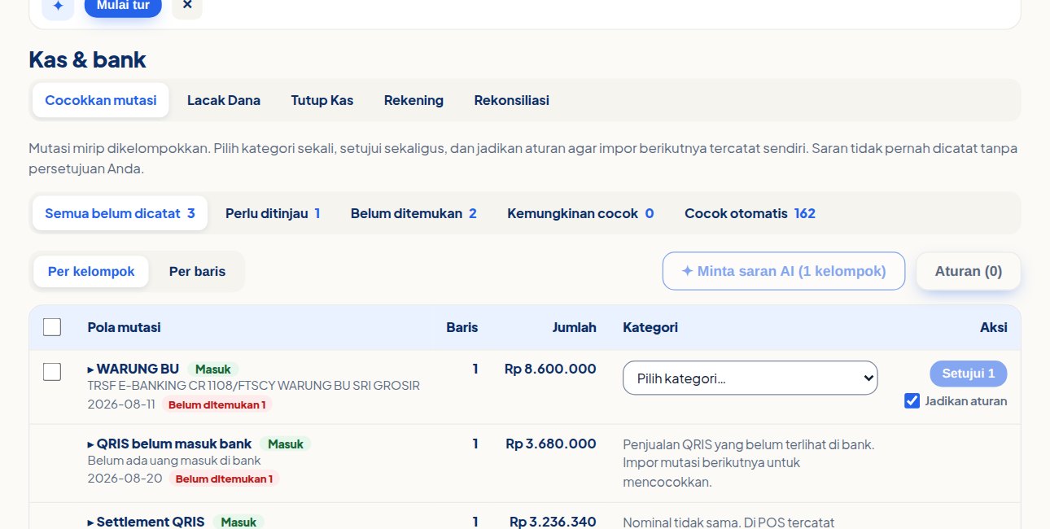Click the Masuk badge on WARUNG BU
Image resolution: width=1050 pixels, height=529 pixels.
(213, 369)
